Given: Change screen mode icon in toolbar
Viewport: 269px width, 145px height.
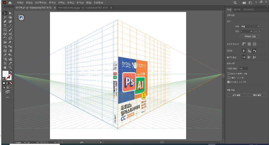Looking at the screenshot, I should (x=7, y=92).
